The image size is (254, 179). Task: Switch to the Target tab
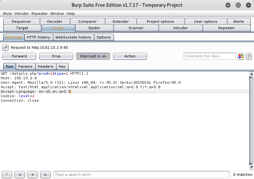pos(22,28)
